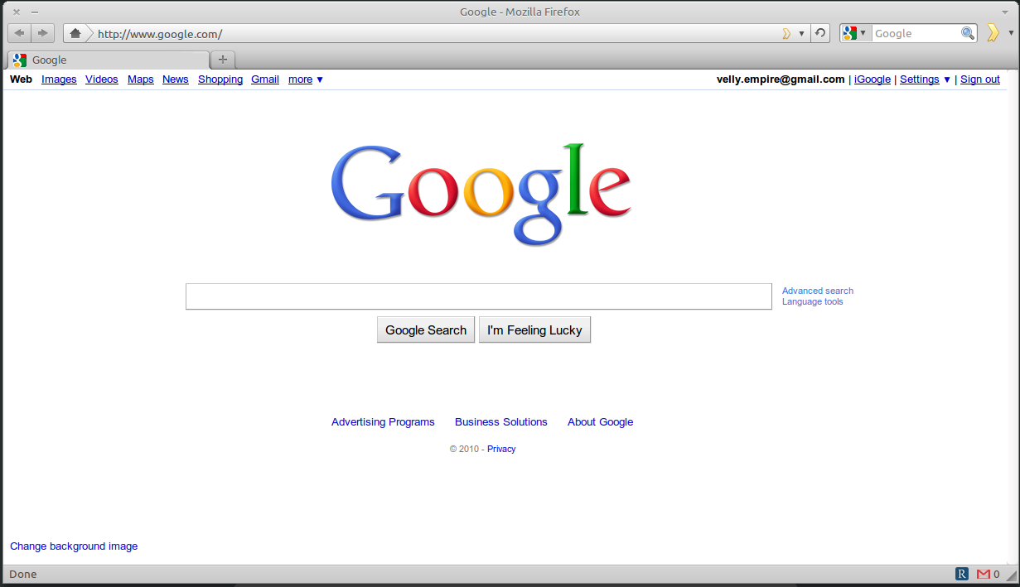Viewport: 1020px width, 587px height.
Task: Open a new tab with the plus button
Action: [x=223, y=60]
